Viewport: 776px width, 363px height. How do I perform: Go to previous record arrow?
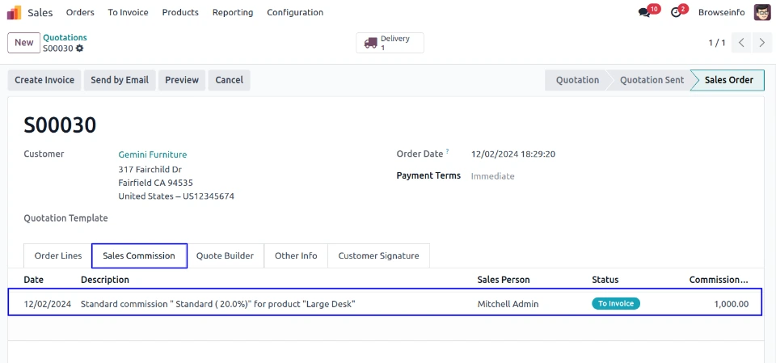tap(742, 42)
